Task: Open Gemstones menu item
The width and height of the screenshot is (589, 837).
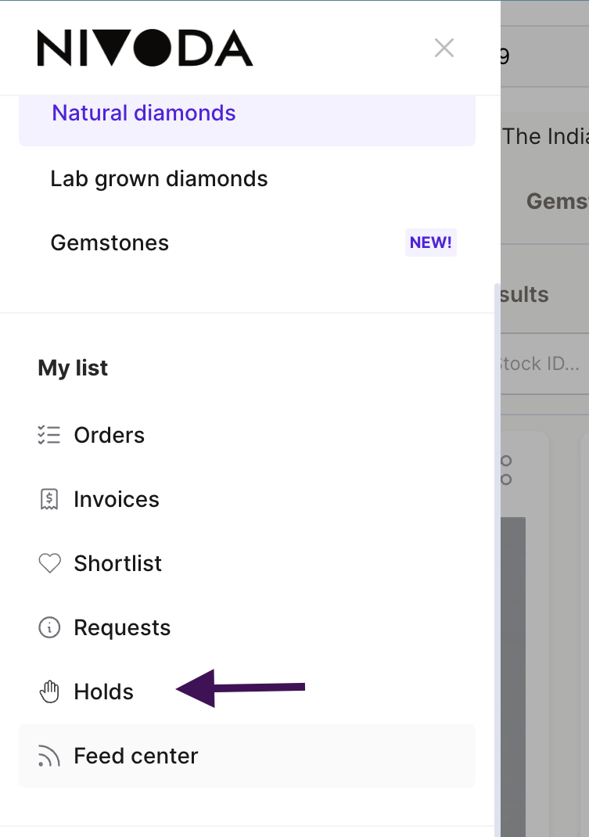Action: click(247, 242)
